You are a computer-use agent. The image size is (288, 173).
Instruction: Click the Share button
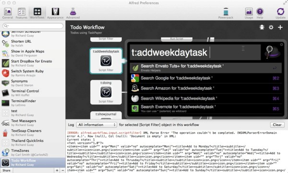tap(6, 171)
